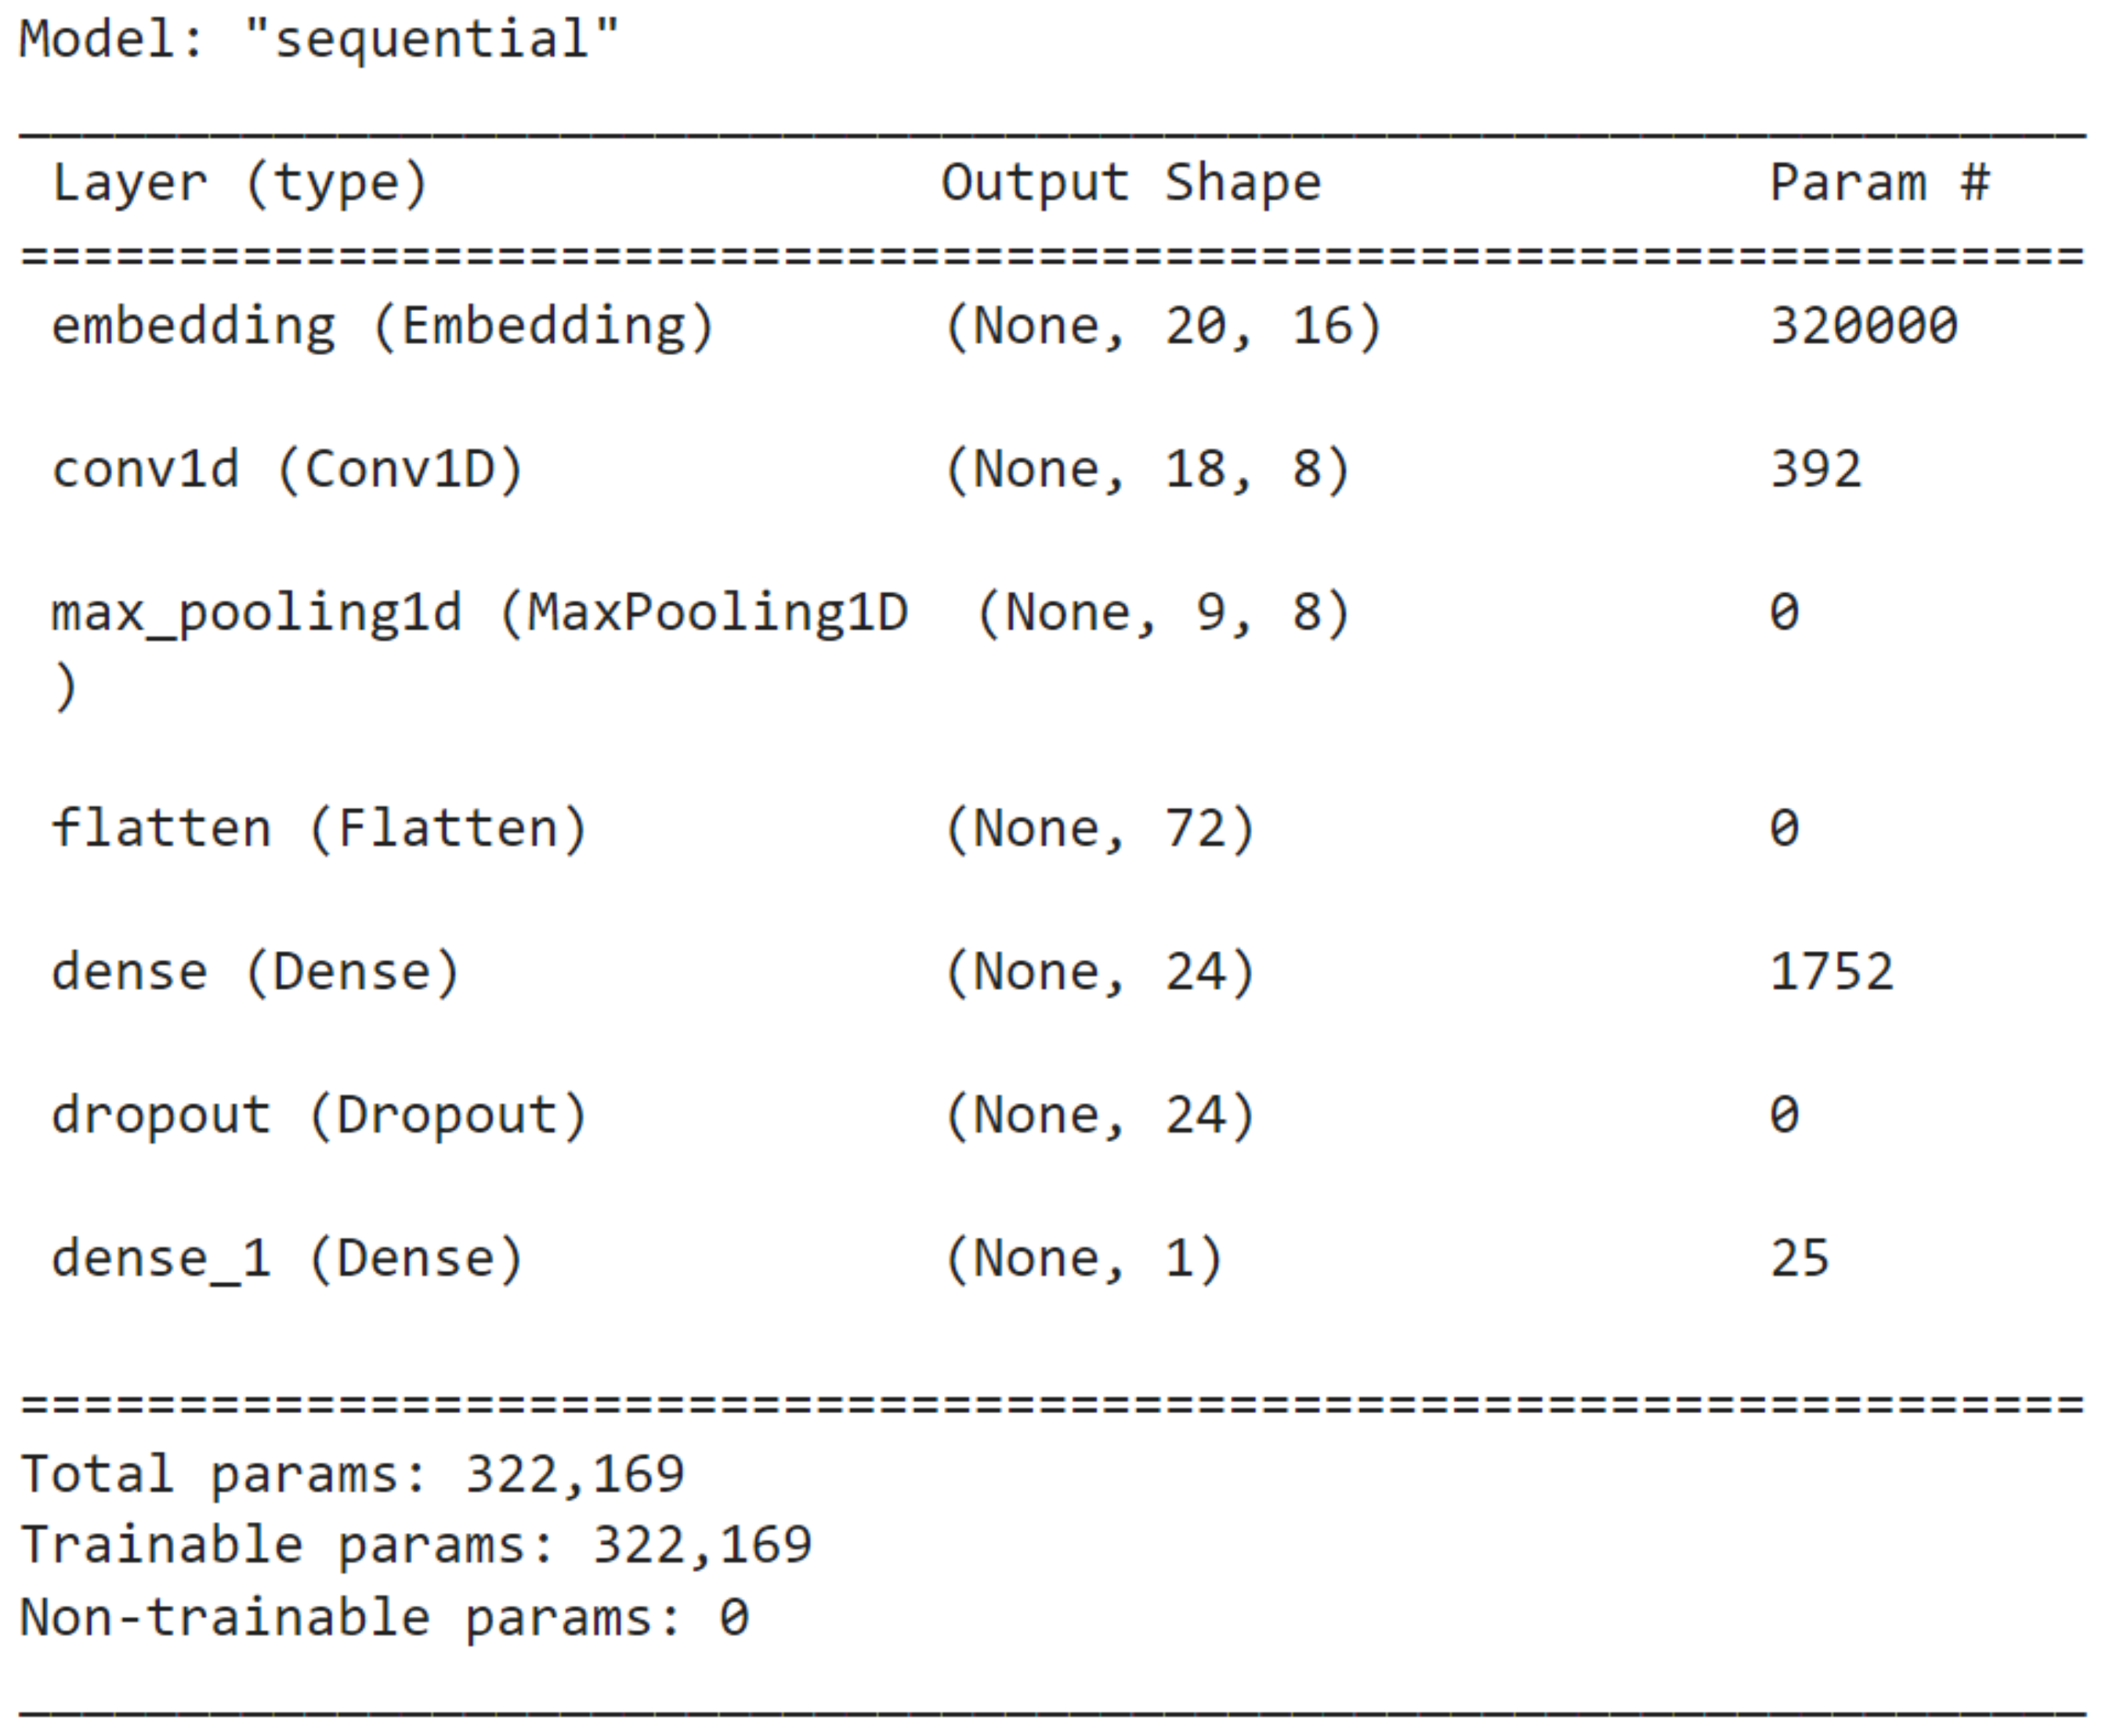
Task: Select the max_pooling1d (MaxPooling1D layer name
Action: (x=478, y=613)
